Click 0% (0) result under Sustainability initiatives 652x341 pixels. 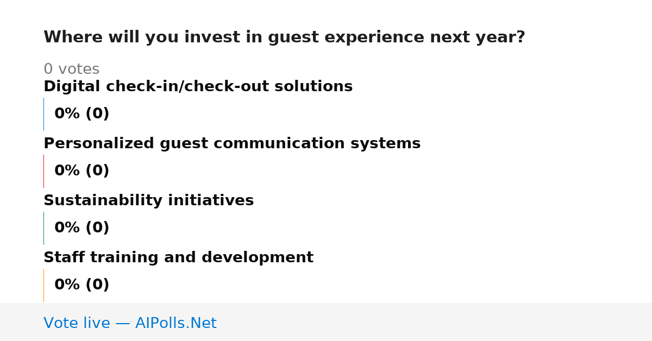(x=81, y=228)
